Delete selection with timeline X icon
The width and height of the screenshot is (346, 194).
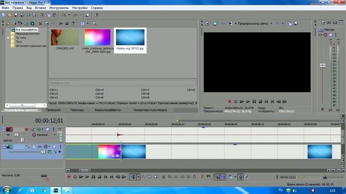[x=164, y=177]
